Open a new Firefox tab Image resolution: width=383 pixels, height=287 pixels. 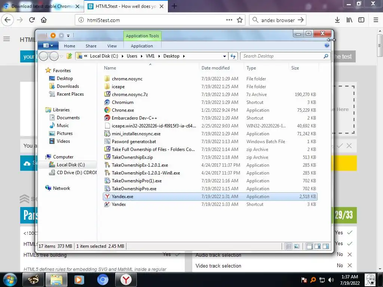pos(174,6)
